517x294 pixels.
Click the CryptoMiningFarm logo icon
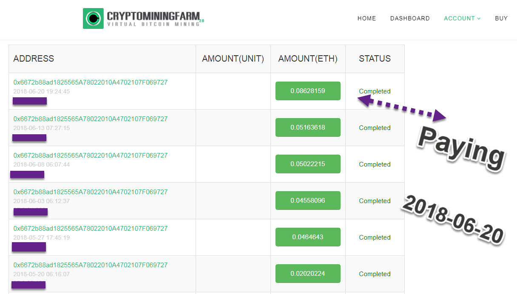click(93, 18)
